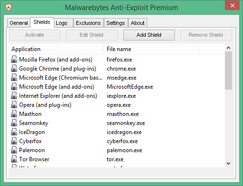The image size is (243, 186).
Task: Click the lock icon beside Mozilla Firefox
Action: pos(14,59)
